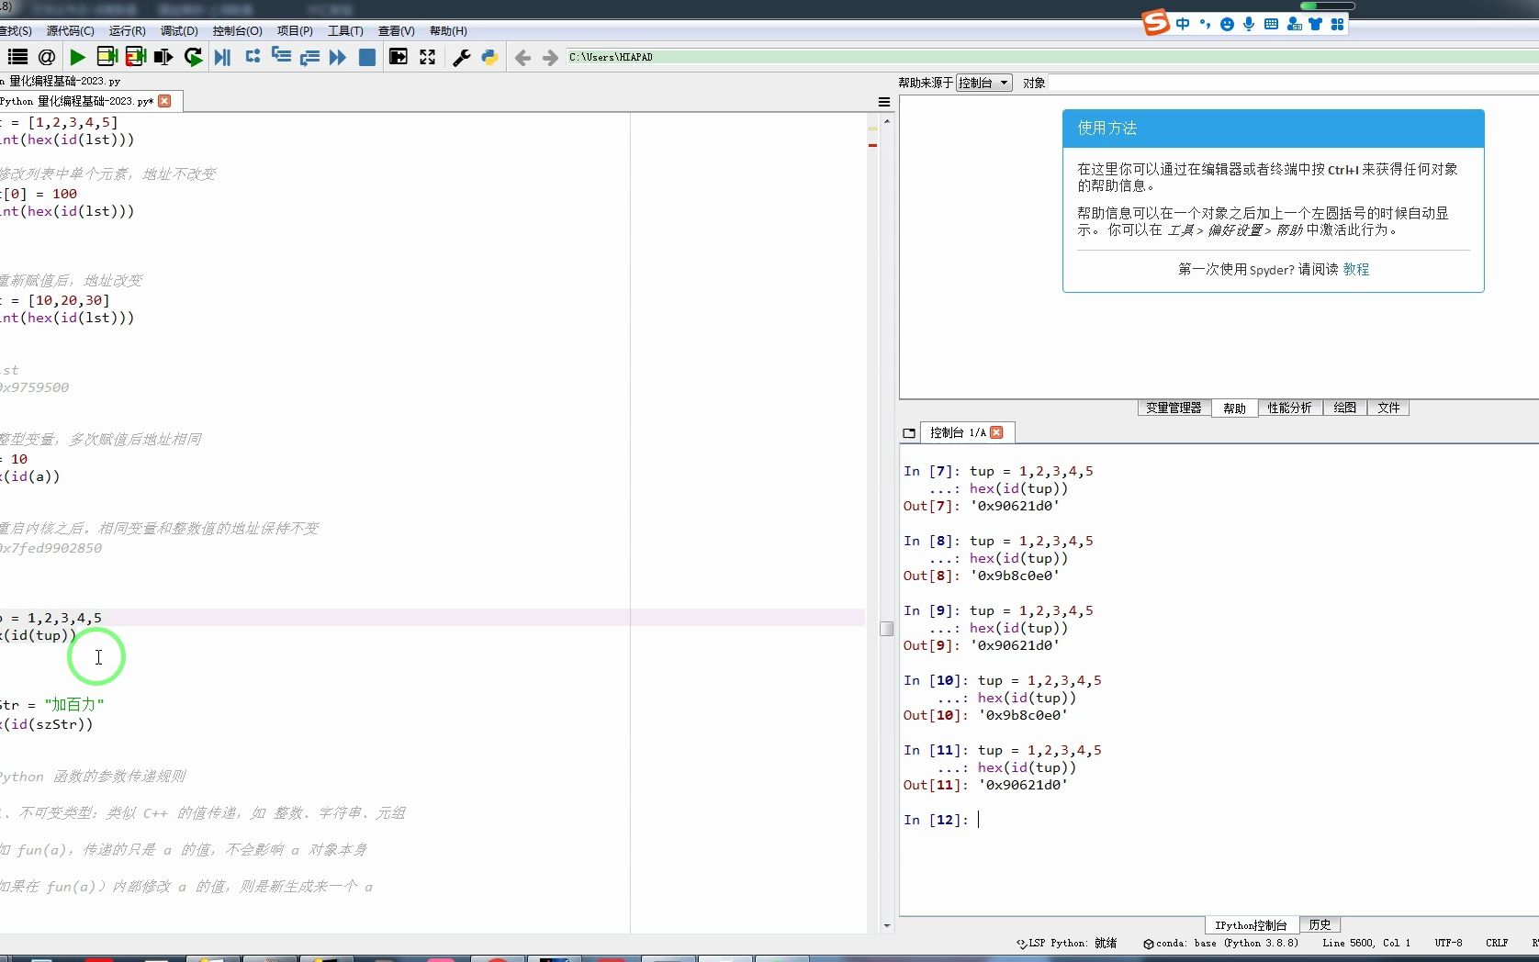The height and width of the screenshot is (962, 1539).
Task: Activate voice input microphone on Sogou bar
Action: coord(1249,24)
